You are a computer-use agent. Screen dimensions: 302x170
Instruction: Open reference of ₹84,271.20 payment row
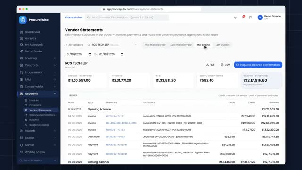[117, 145]
